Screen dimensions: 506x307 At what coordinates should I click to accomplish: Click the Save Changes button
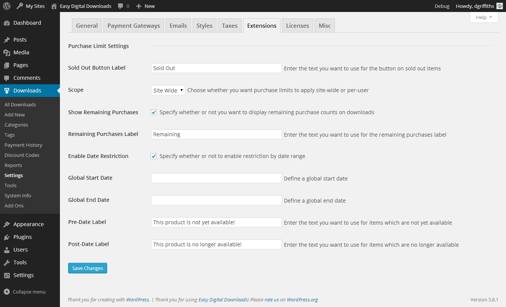[x=88, y=268]
